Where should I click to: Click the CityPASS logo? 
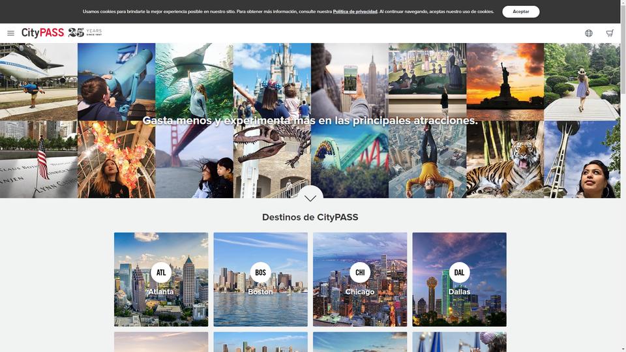tap(43, 33)
